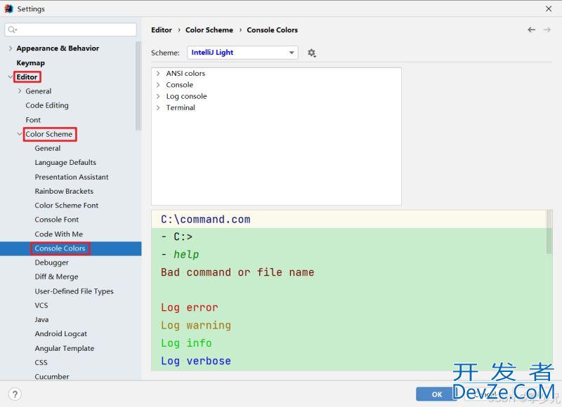Click 'Log verbose' in the preview
This screenshot has height=407, width=562.
tap(196, 361)
